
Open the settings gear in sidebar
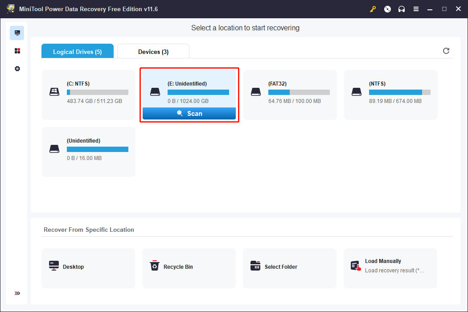[17, 69]
